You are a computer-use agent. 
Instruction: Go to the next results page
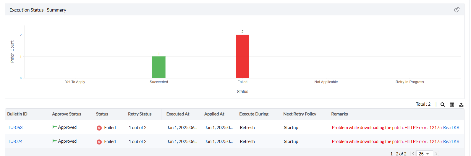436,154
